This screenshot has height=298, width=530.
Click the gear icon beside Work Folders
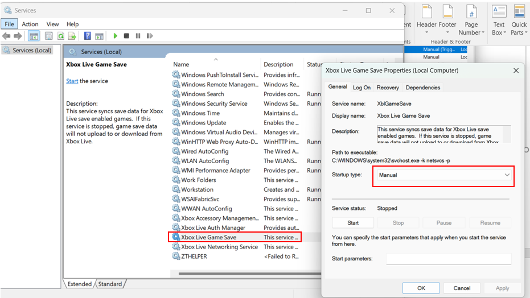click(176, 180)
